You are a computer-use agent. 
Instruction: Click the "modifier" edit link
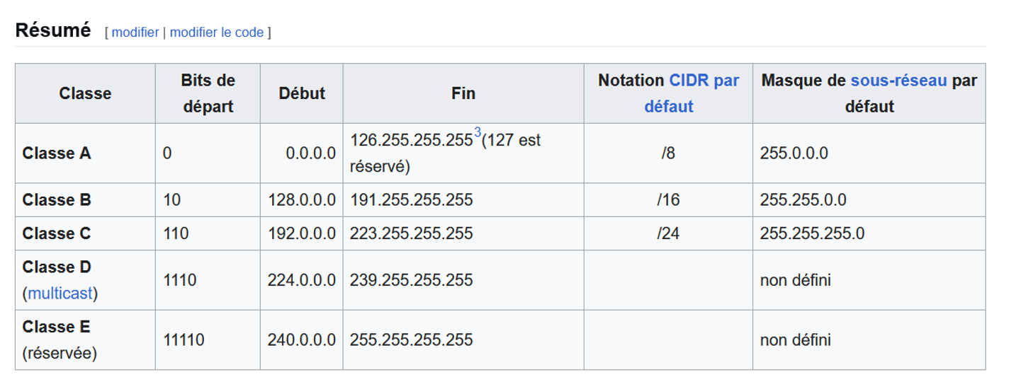pyautogui.click(x=135, y=33)
